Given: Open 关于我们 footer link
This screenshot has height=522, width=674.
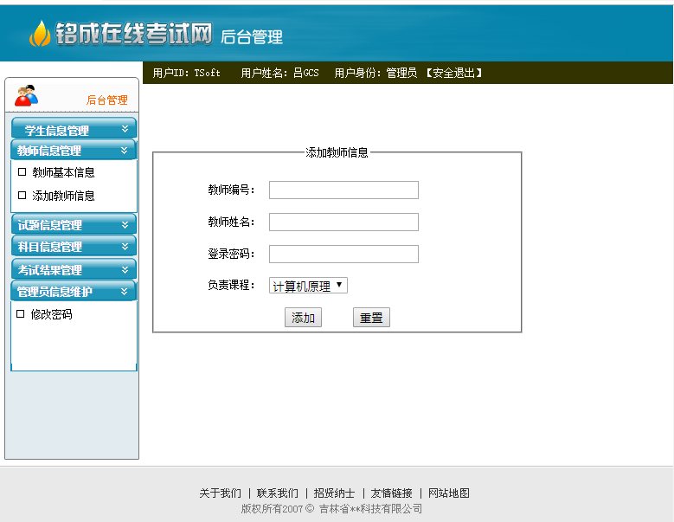Looking at the screenshot, I should (220, 493).
